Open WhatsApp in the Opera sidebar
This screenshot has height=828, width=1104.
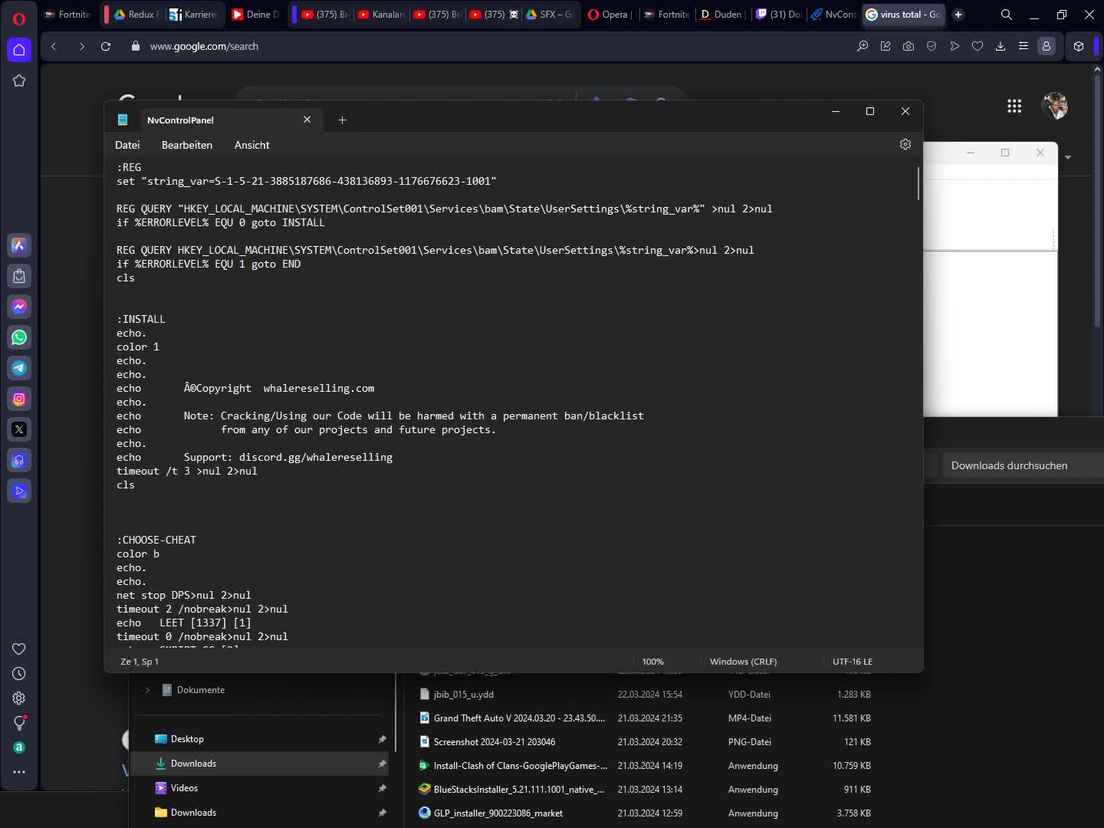coord(19,337)
